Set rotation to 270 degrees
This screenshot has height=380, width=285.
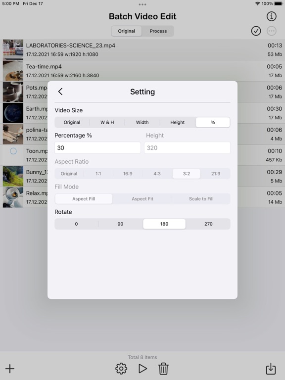point(208,224)
